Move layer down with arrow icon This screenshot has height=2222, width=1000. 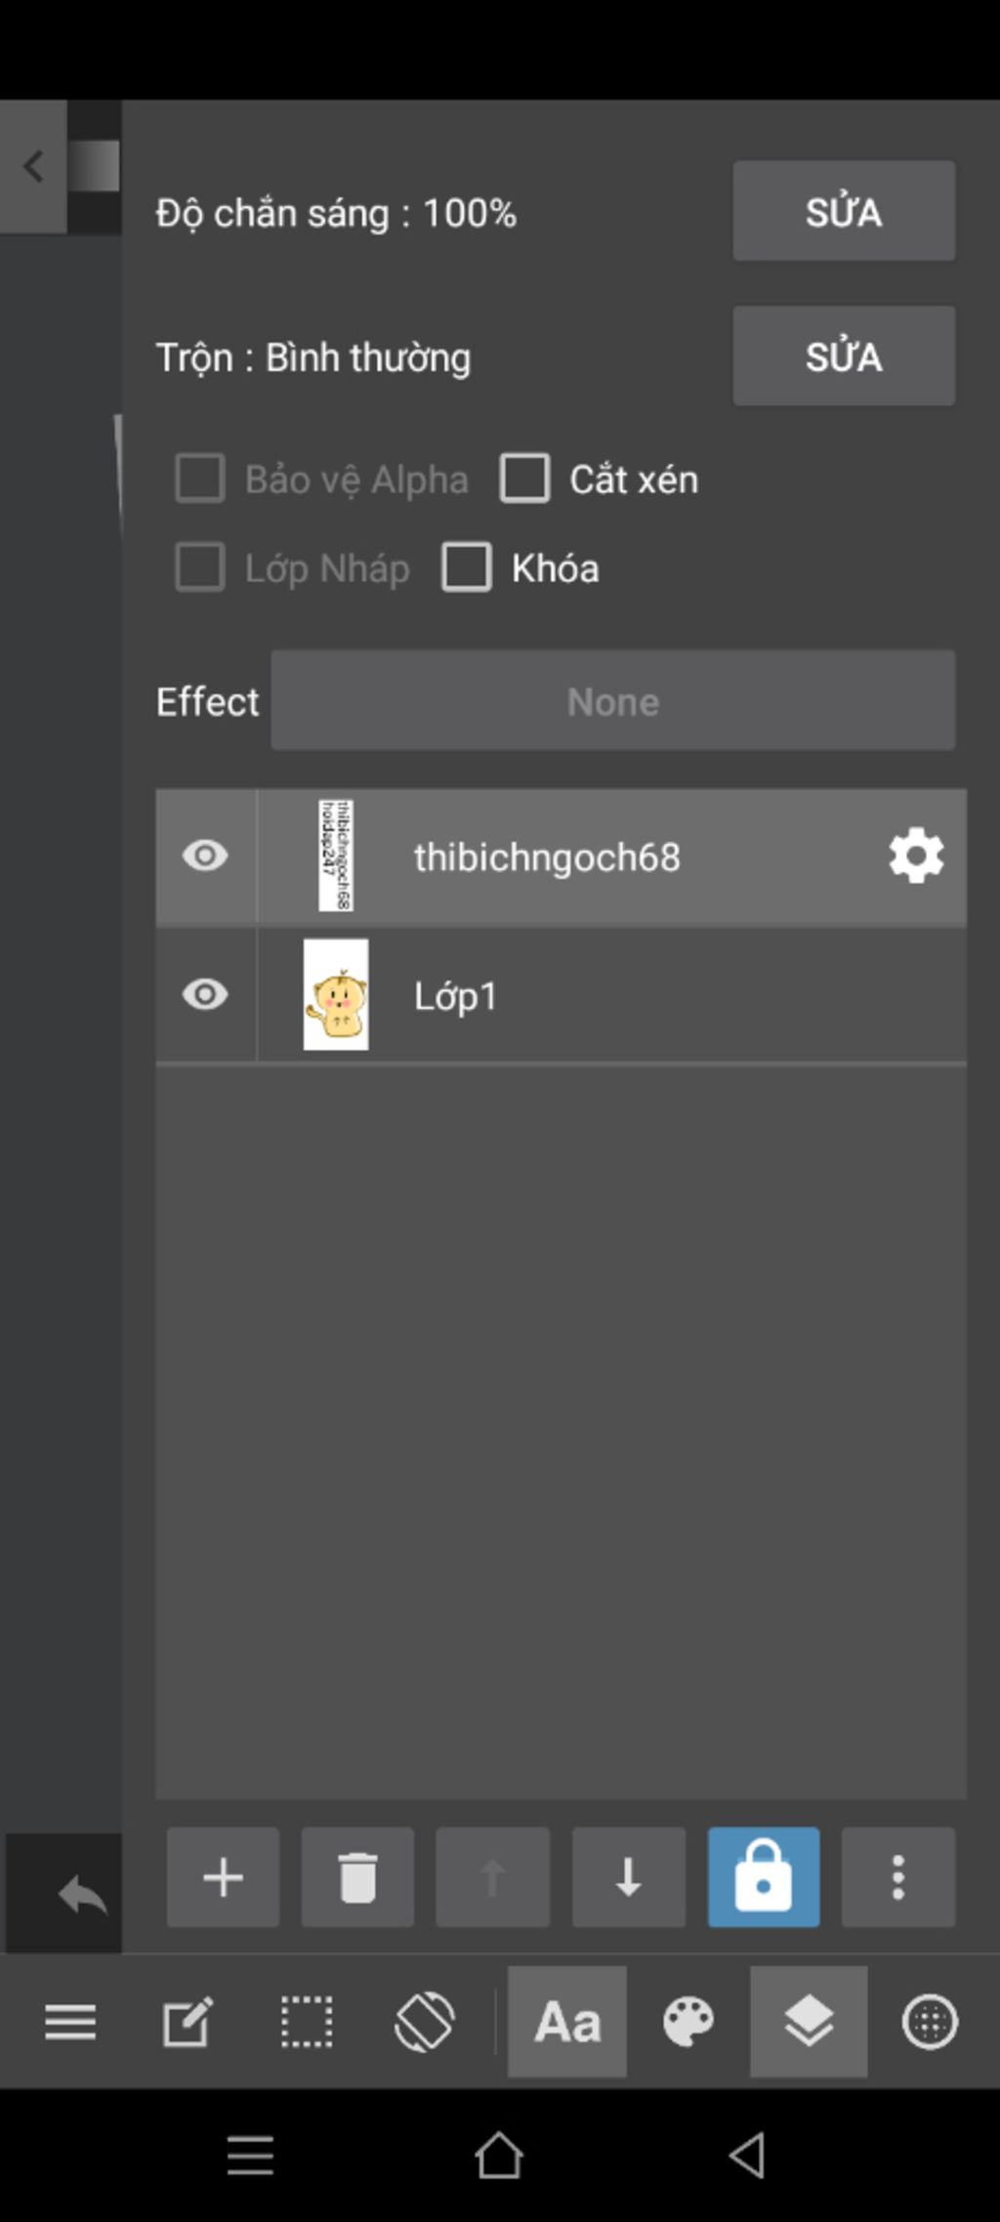(x=628, y=1876)
